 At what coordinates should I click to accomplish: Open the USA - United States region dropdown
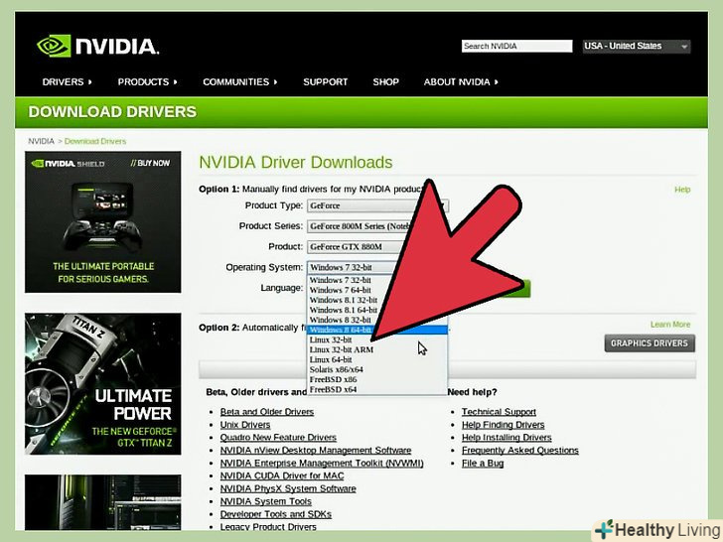637,46
